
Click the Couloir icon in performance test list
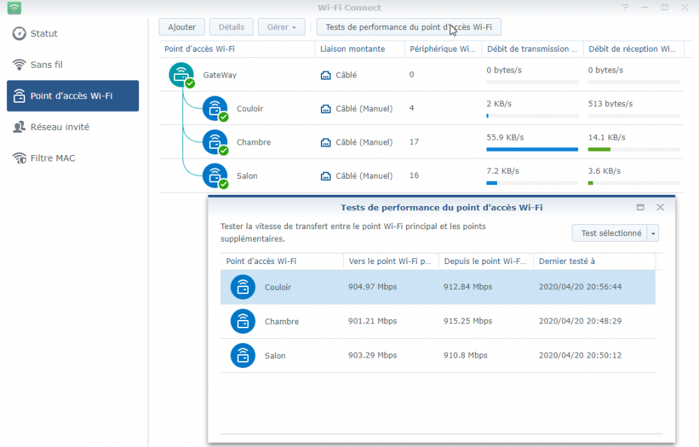coord(243,287)
